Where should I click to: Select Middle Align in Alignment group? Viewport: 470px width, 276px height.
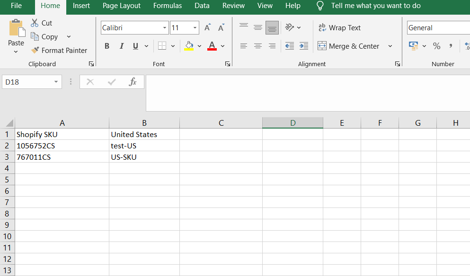click(x=258, y=27)
